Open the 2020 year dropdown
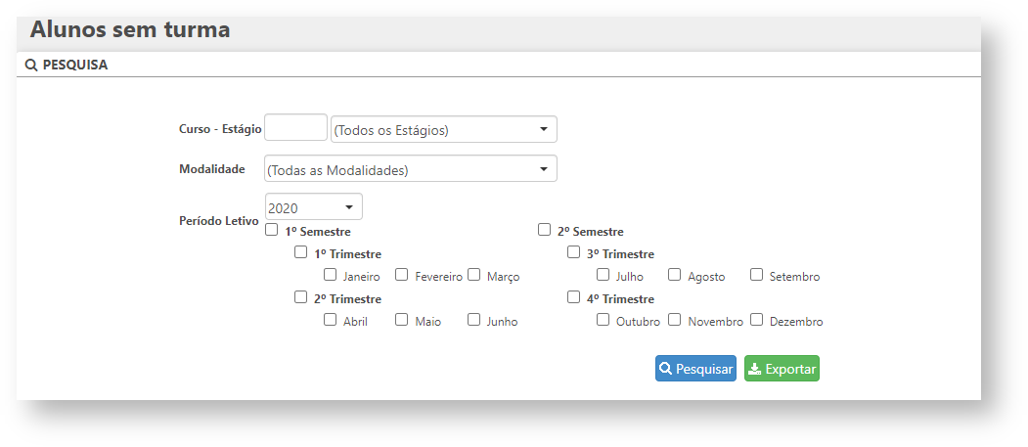Image resolution: width=1028 pixels, height=447 pixels. pyautogui.click(x=313, y=207)
